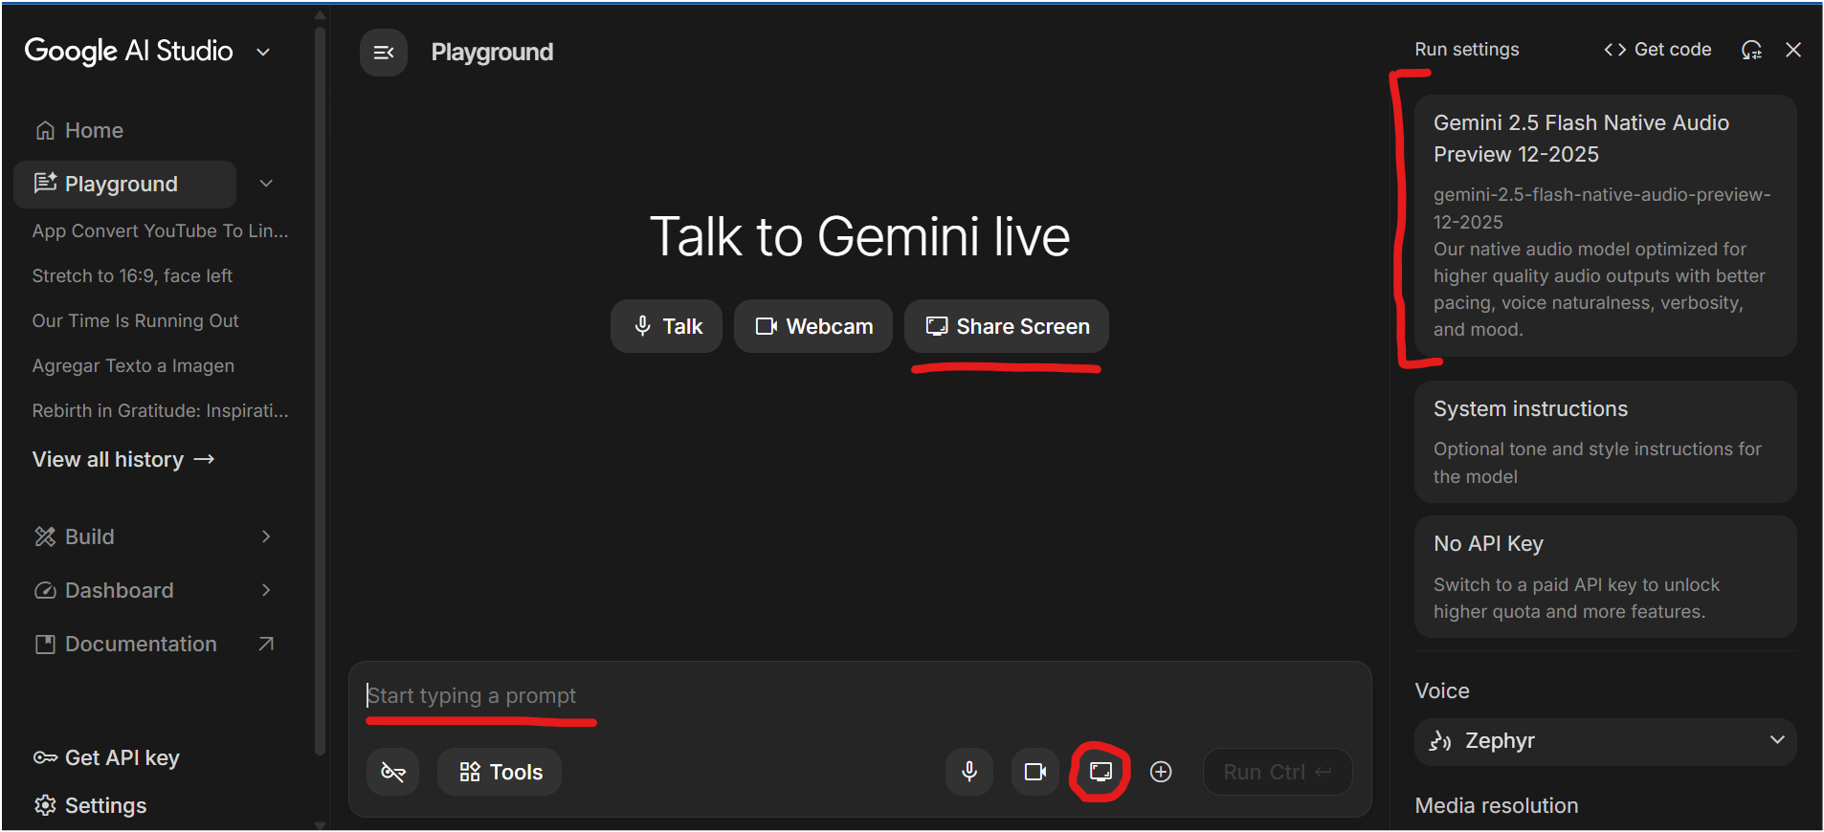
Task: Close the Run settings panel
Action: tap(1793, 50)
